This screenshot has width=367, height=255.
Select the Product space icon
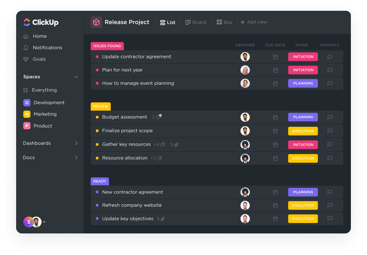point(27,126)
